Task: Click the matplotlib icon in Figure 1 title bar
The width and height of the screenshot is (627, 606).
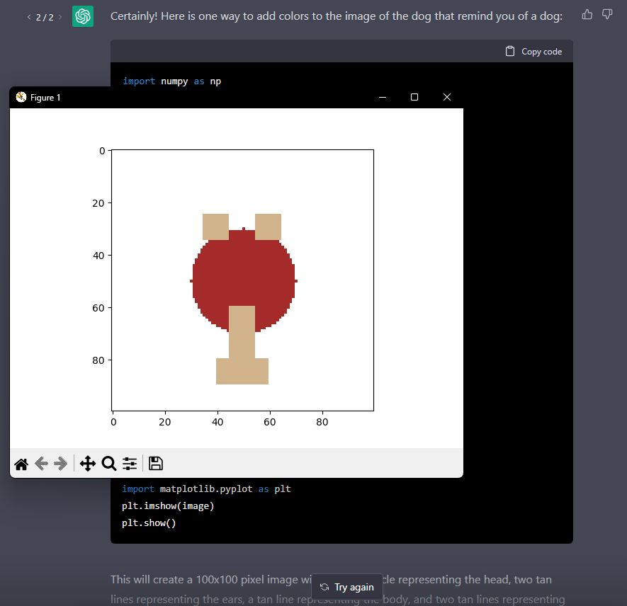Action: point(21,97)
